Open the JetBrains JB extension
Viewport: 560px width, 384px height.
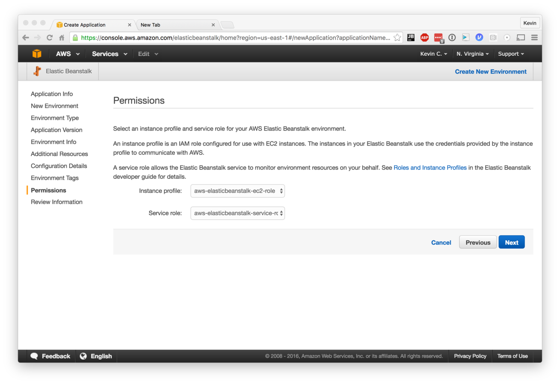coord(411,38)
